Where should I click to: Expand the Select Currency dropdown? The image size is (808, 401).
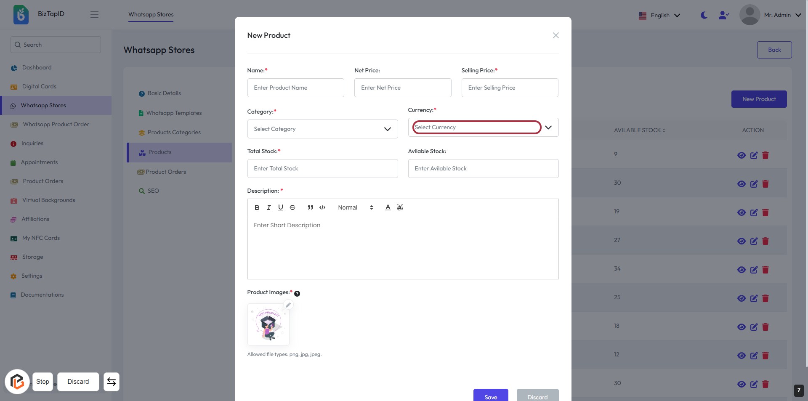tap(548, 127)
